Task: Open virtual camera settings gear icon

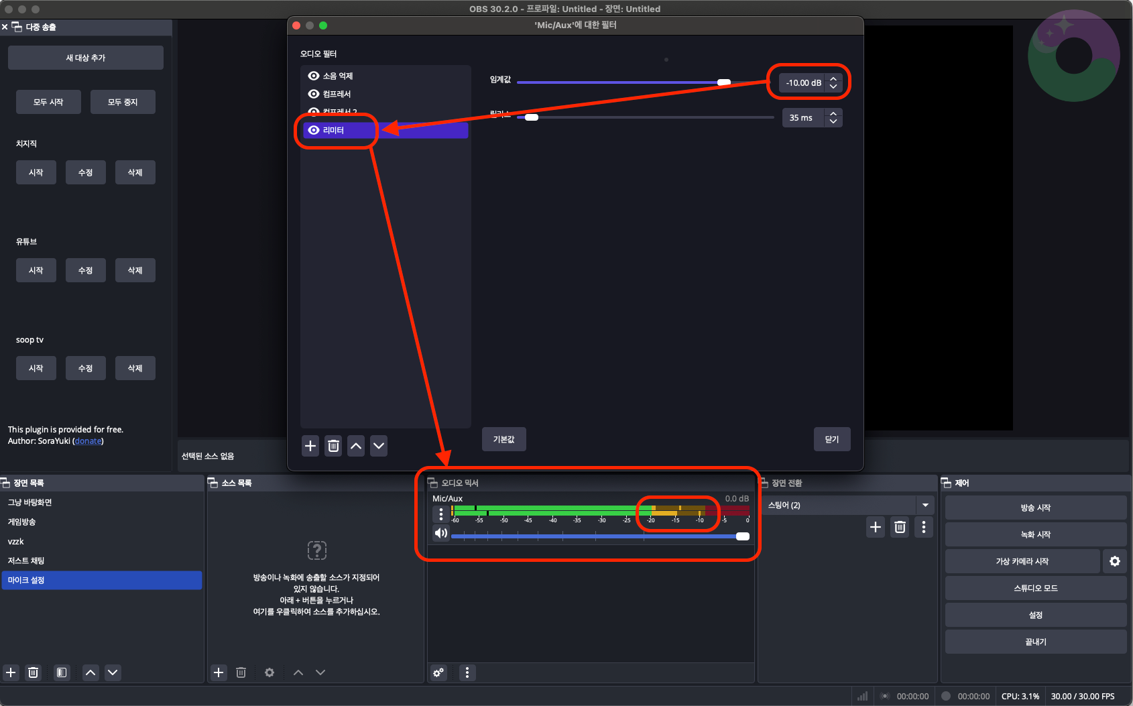Action: [x=1115, y=561]
